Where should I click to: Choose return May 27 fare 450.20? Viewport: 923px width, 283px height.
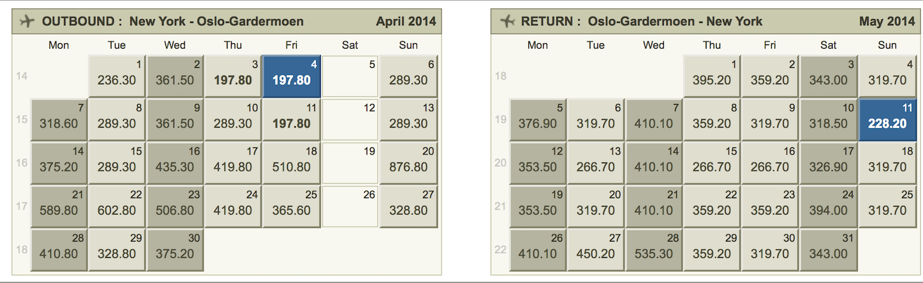pos(595,250)
